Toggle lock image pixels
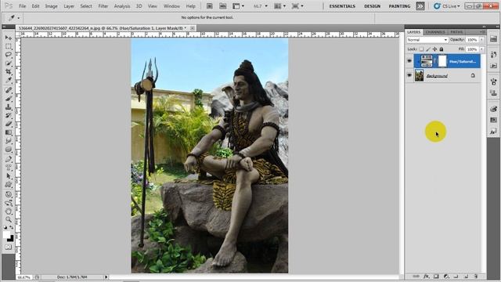 (428, 49)
